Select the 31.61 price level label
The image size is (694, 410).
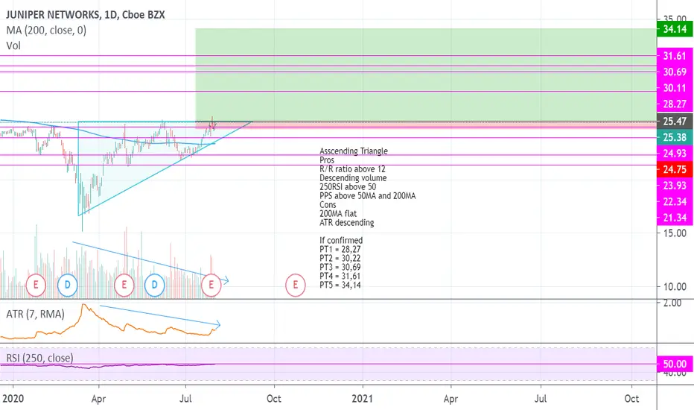[675, 56]
